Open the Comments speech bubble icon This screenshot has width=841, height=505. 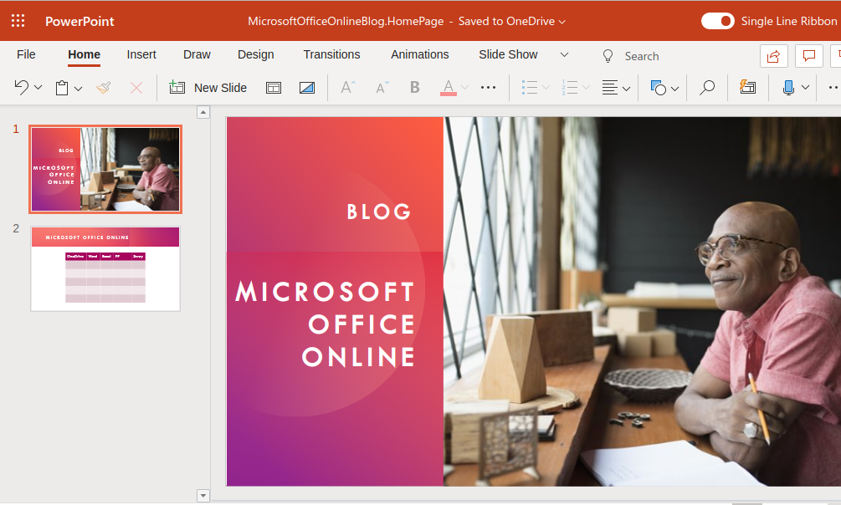point(808,56)
